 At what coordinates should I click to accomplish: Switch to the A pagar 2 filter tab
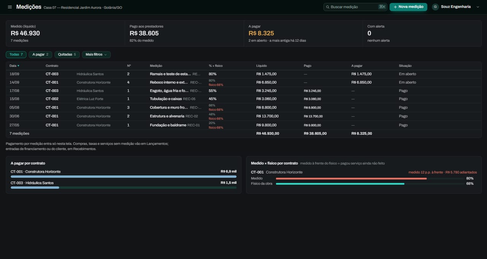40,55
